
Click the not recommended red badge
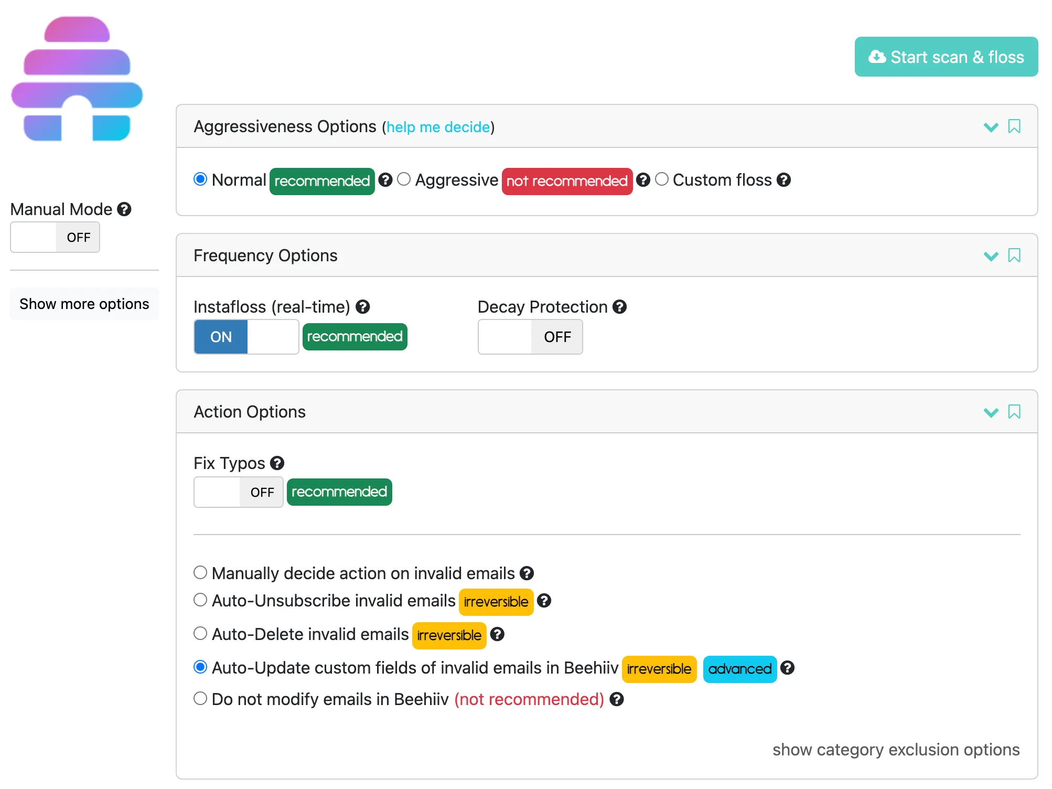tap(567, 182)
